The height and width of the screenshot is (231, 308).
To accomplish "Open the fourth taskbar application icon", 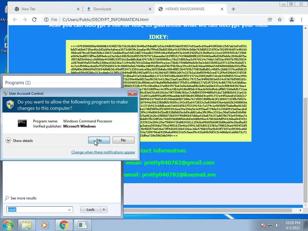I will [x=82, y=225].
